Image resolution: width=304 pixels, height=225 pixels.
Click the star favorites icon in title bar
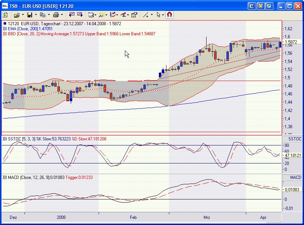click(260, 6)
